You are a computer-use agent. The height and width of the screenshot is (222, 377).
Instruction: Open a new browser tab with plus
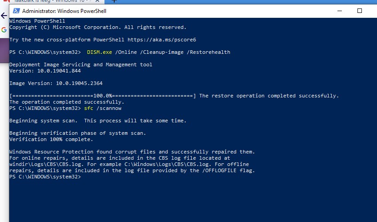[114, 1]
